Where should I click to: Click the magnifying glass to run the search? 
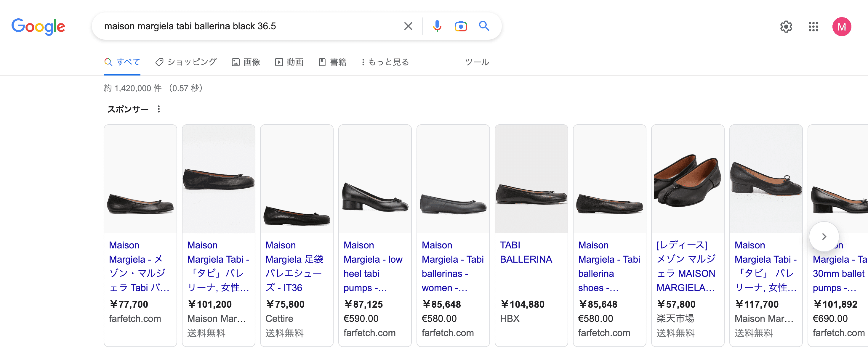pyautogui.click(x=484, y=26)
